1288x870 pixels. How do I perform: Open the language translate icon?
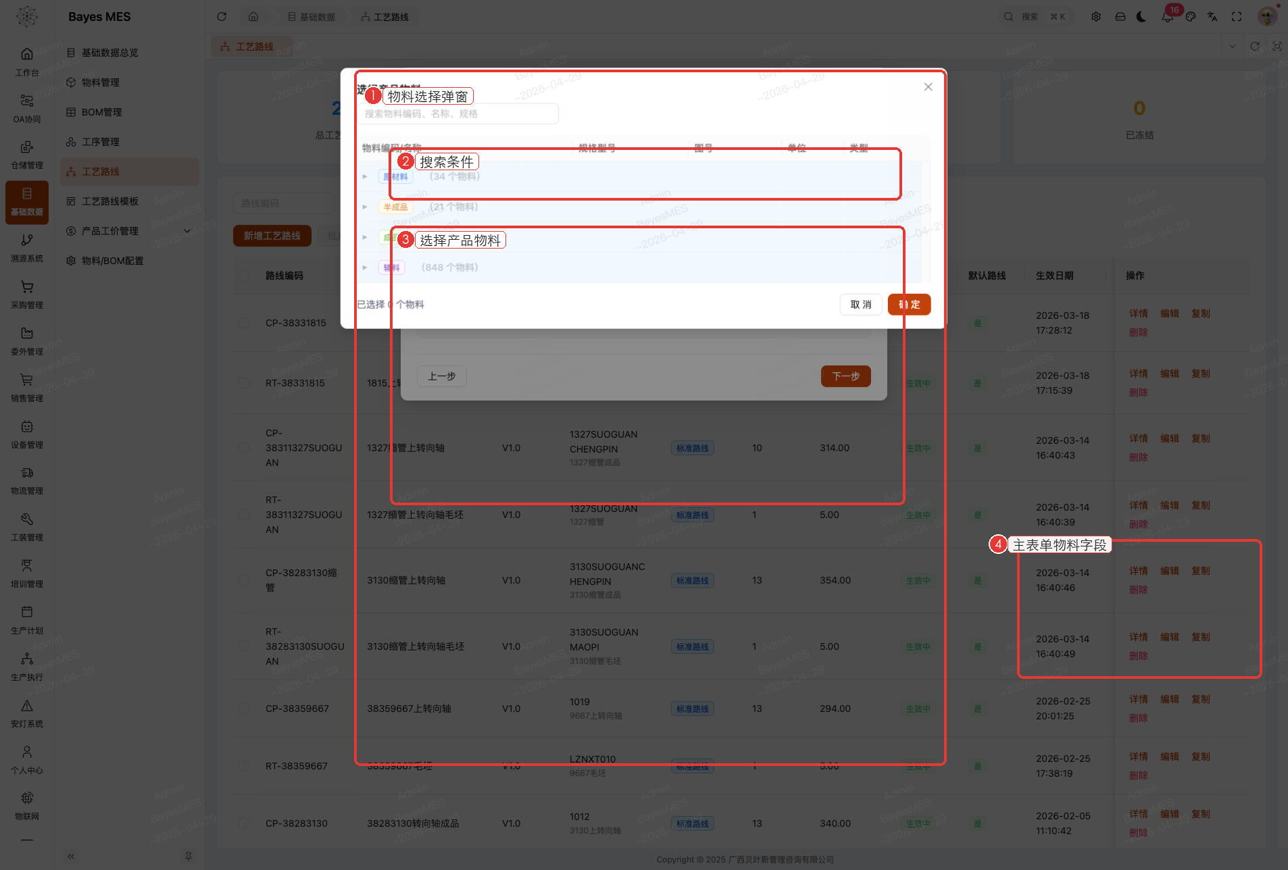point(1212,17)
